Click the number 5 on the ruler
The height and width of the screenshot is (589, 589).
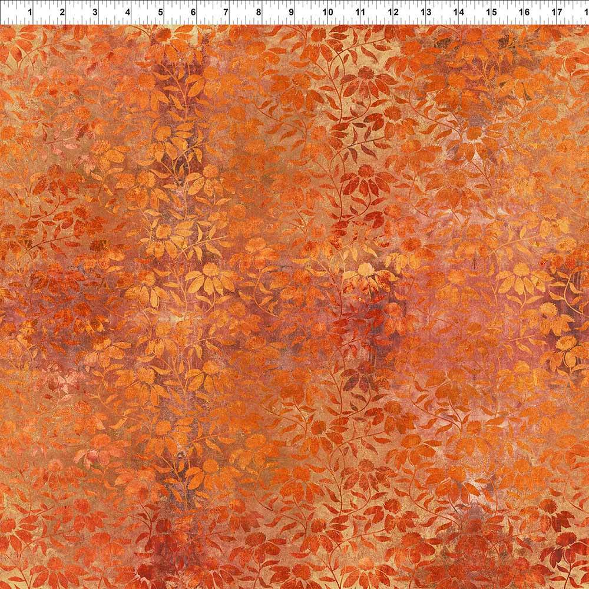tap(160, 11)
